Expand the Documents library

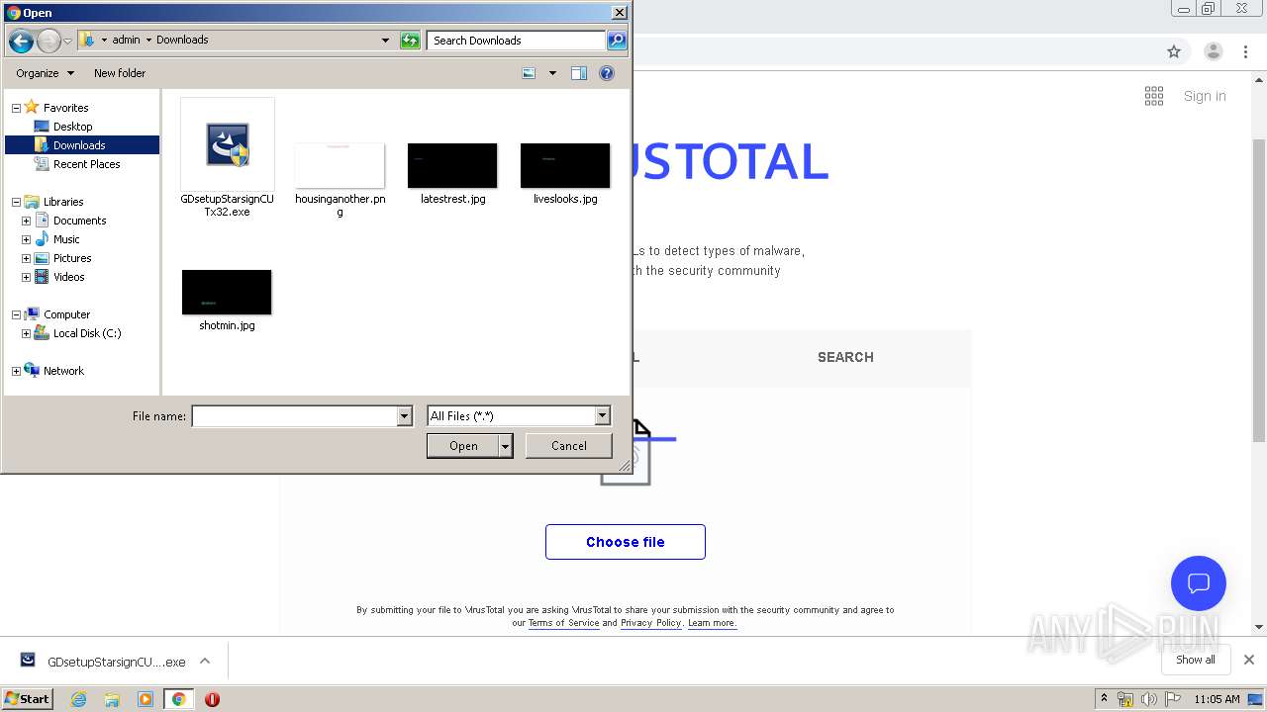coord(26,221)
